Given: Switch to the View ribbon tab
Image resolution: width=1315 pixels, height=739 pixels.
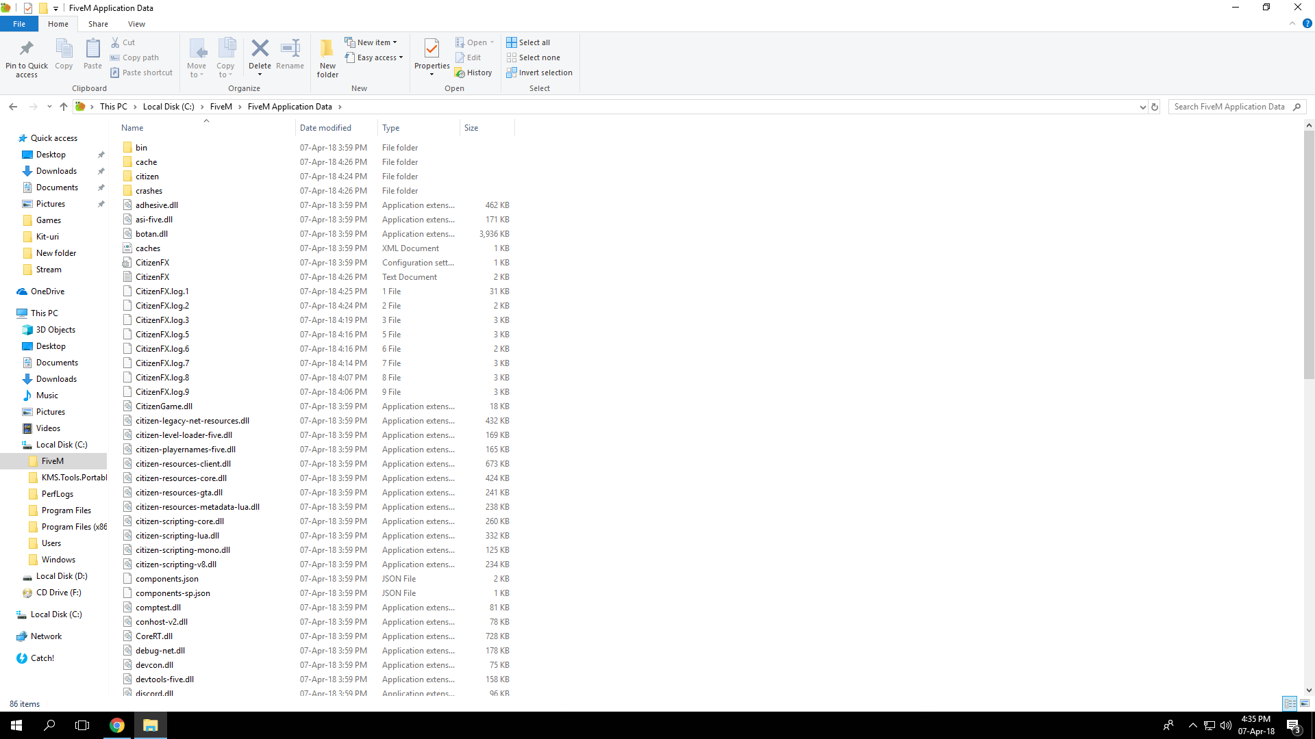Looking at the screenshot, I should point(136,24).
